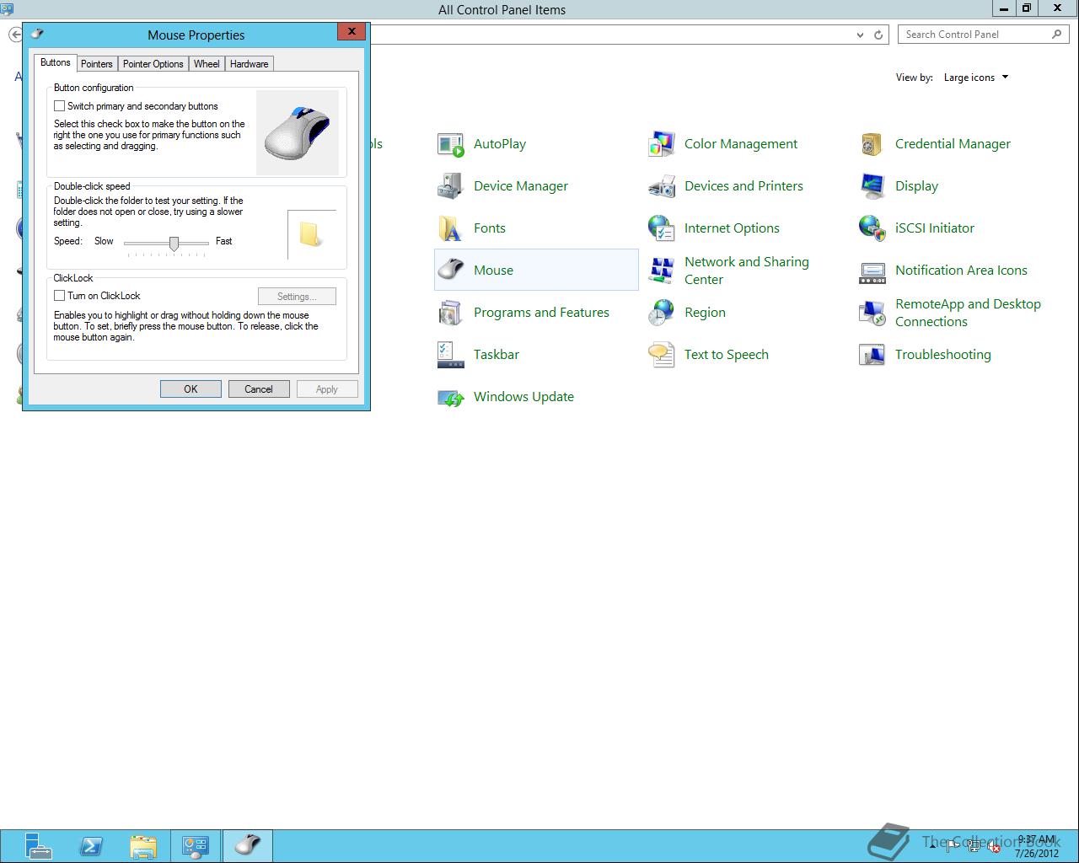Open the Devices and Printers icon
Viewport: 1079px width, 863px height.
662,186
